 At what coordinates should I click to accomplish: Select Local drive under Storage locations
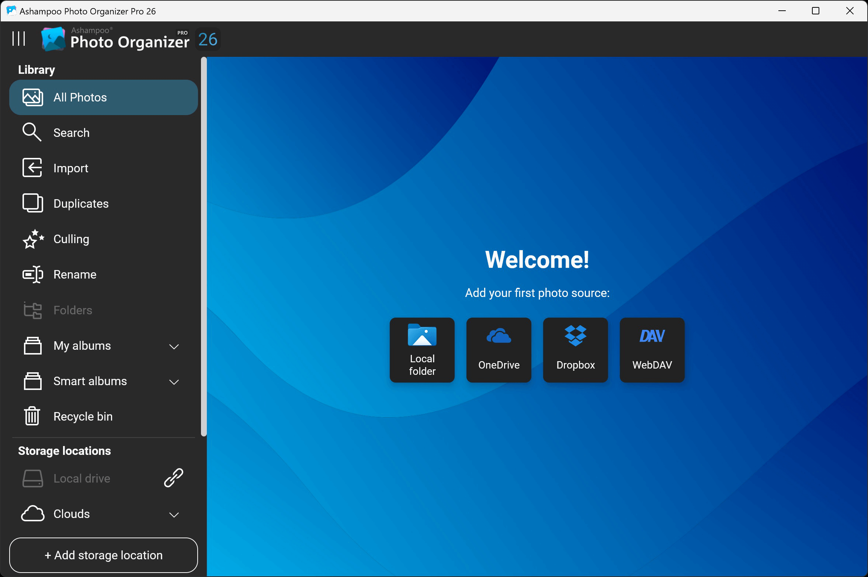tap(81, 478)
